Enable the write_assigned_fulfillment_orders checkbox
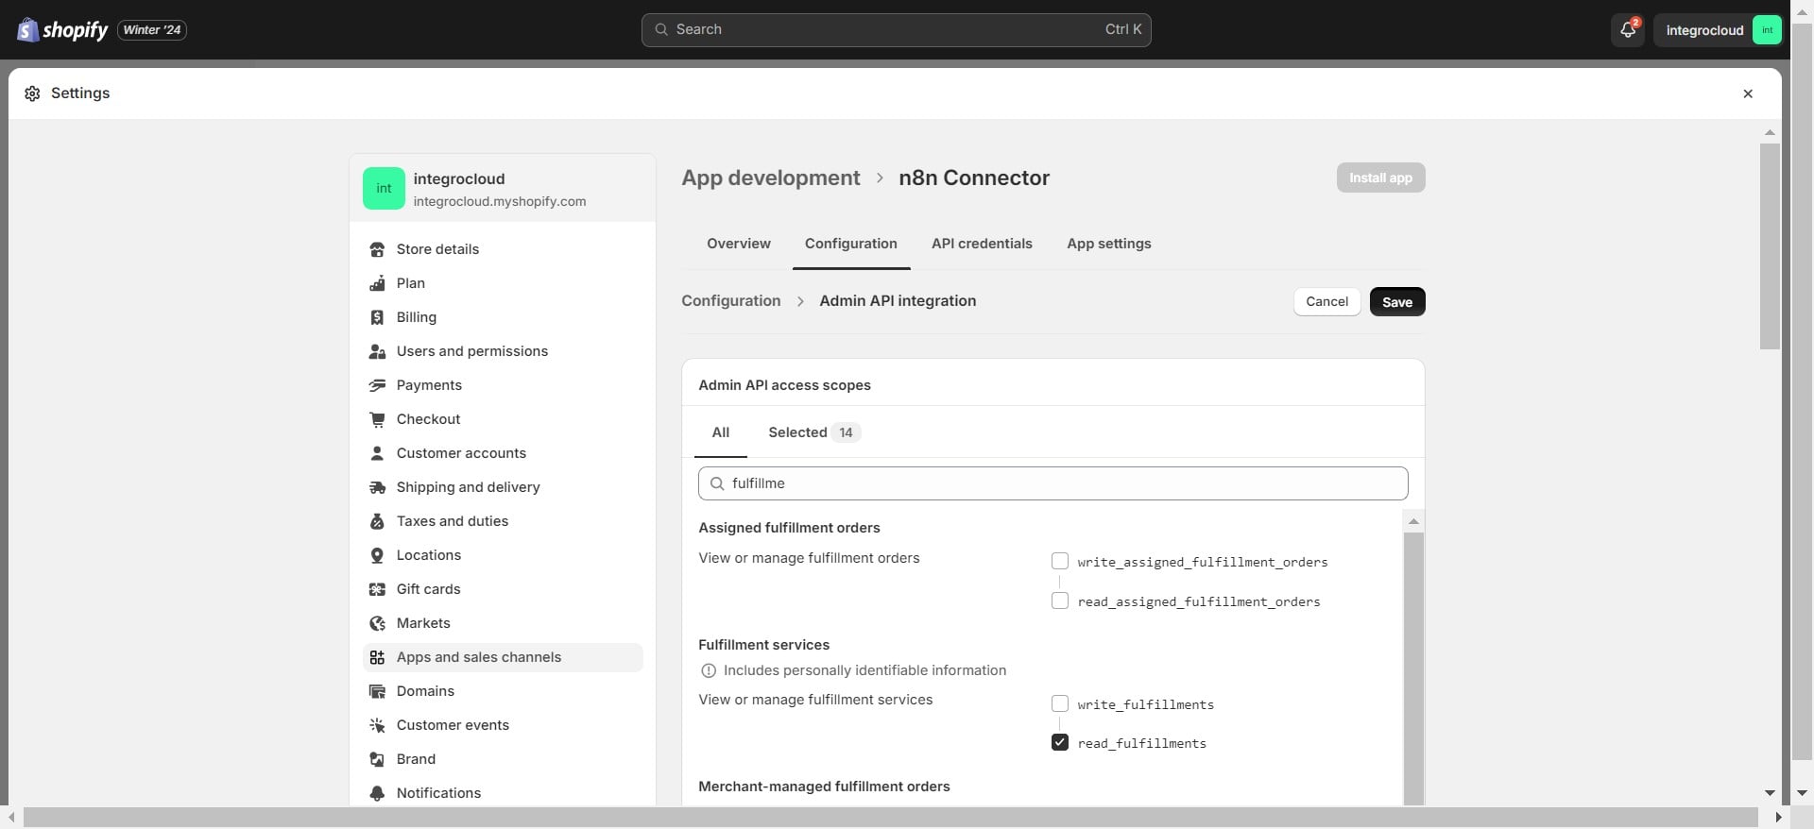The image size is (1814, 829). click(x=1060, y=562)
